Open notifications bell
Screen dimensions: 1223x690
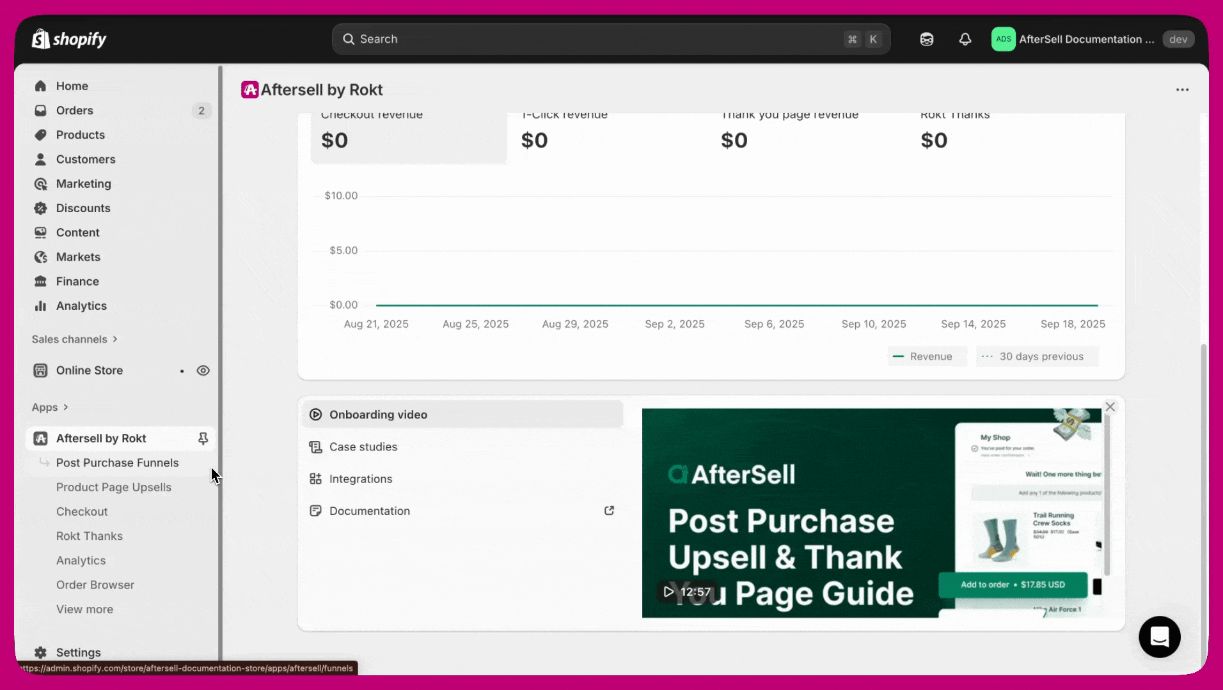[x=965, y=39]
